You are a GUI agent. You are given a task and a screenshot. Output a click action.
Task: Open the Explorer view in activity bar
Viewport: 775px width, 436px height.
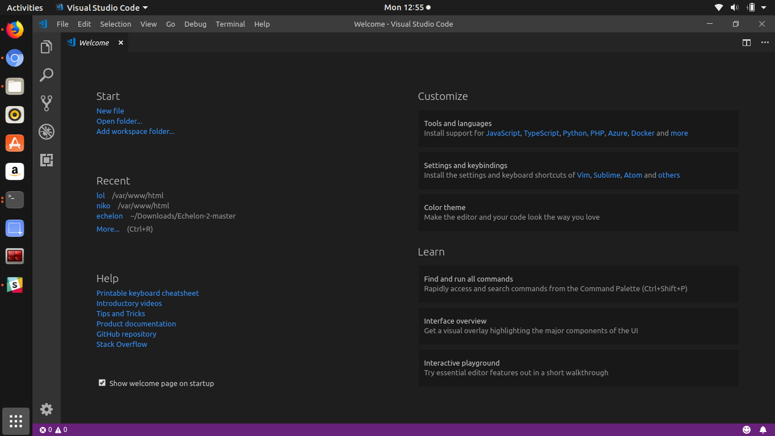pos(47,47)
